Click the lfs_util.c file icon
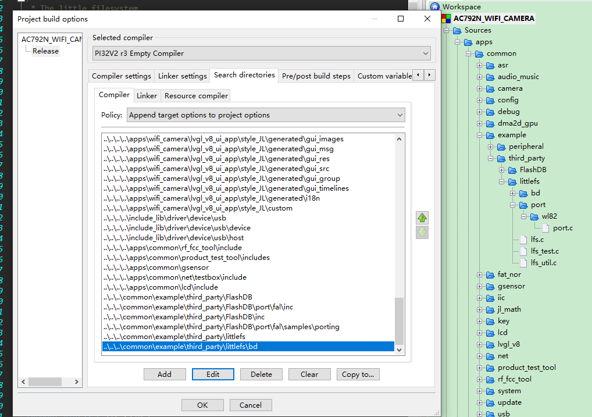 (x=523, y=263)
